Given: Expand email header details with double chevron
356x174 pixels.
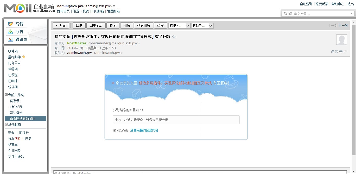Looking at the screenshot, I should (345, 52).
